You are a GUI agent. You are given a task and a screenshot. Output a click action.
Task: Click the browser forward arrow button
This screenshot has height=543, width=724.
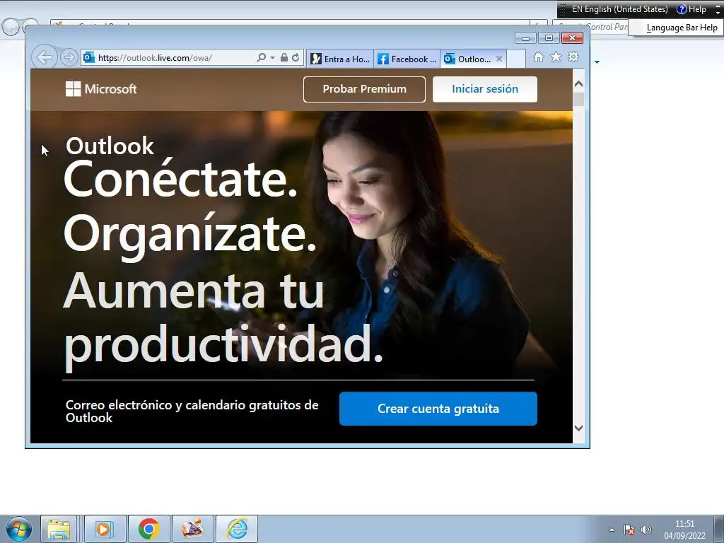69,57
